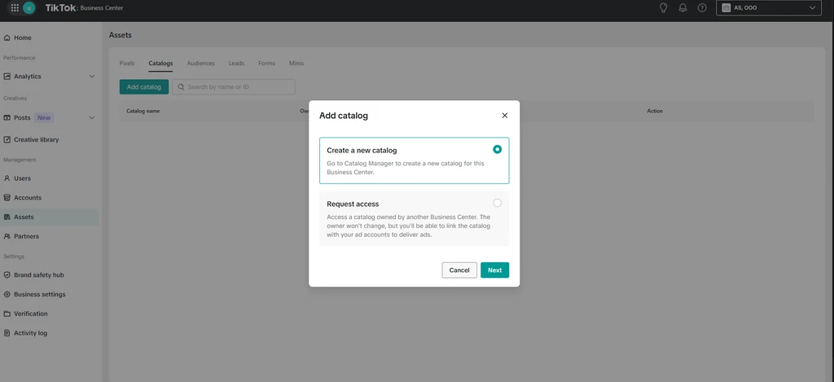This screenshot has width=834, height=382.
Task: Click the New badge next to Posts
Action: pos(44,117)
